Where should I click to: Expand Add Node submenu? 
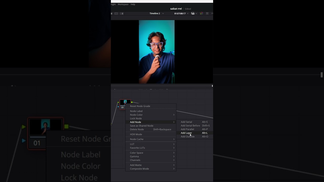[151, 122]
